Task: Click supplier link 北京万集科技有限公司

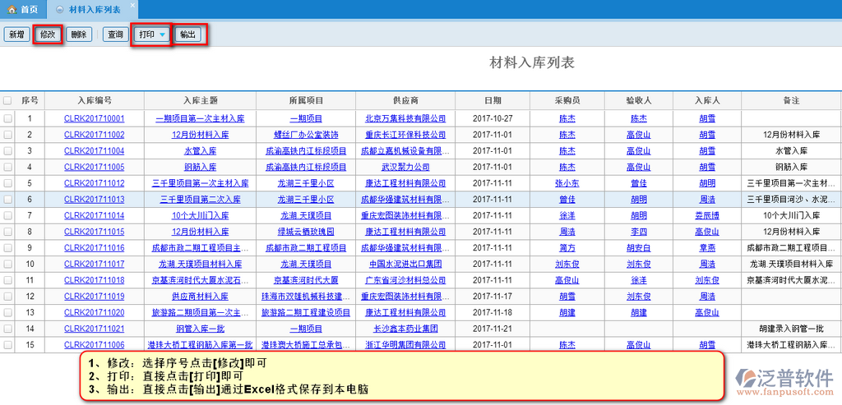Action: pyautogui.click(x=405, y=118)
